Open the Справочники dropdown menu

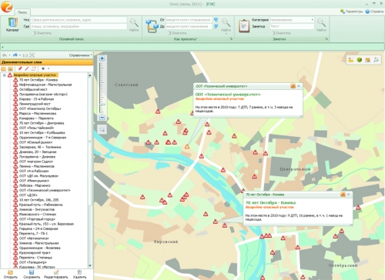[x=80, y=55]
